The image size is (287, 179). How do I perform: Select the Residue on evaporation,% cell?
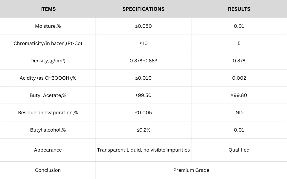click(48, 112)
